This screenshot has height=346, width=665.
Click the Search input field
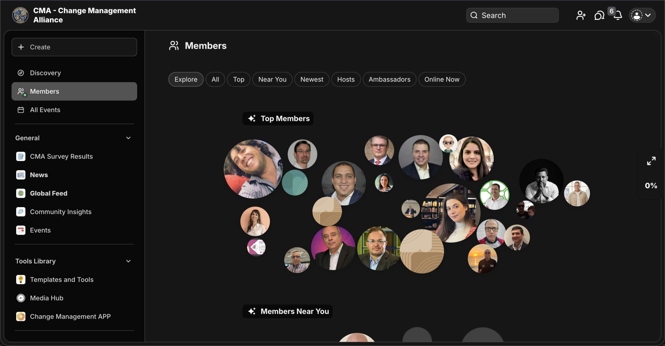(512, 15)
